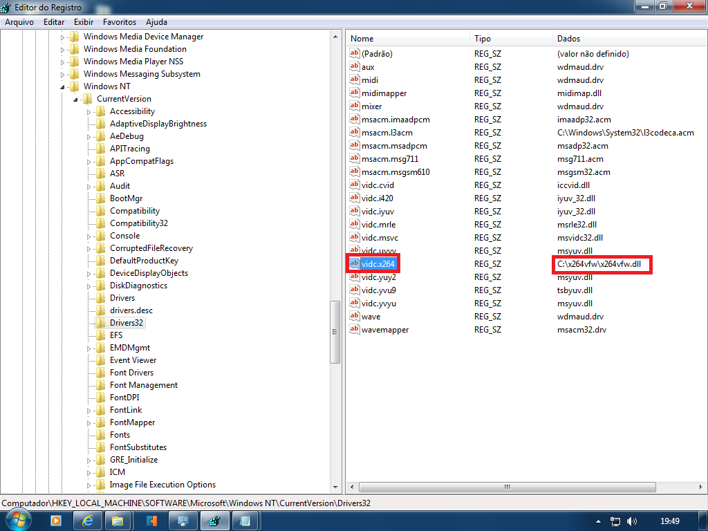Viewport: 708px width, 531px height.
Task: Click the ASR folder icon
Action: 101,174
